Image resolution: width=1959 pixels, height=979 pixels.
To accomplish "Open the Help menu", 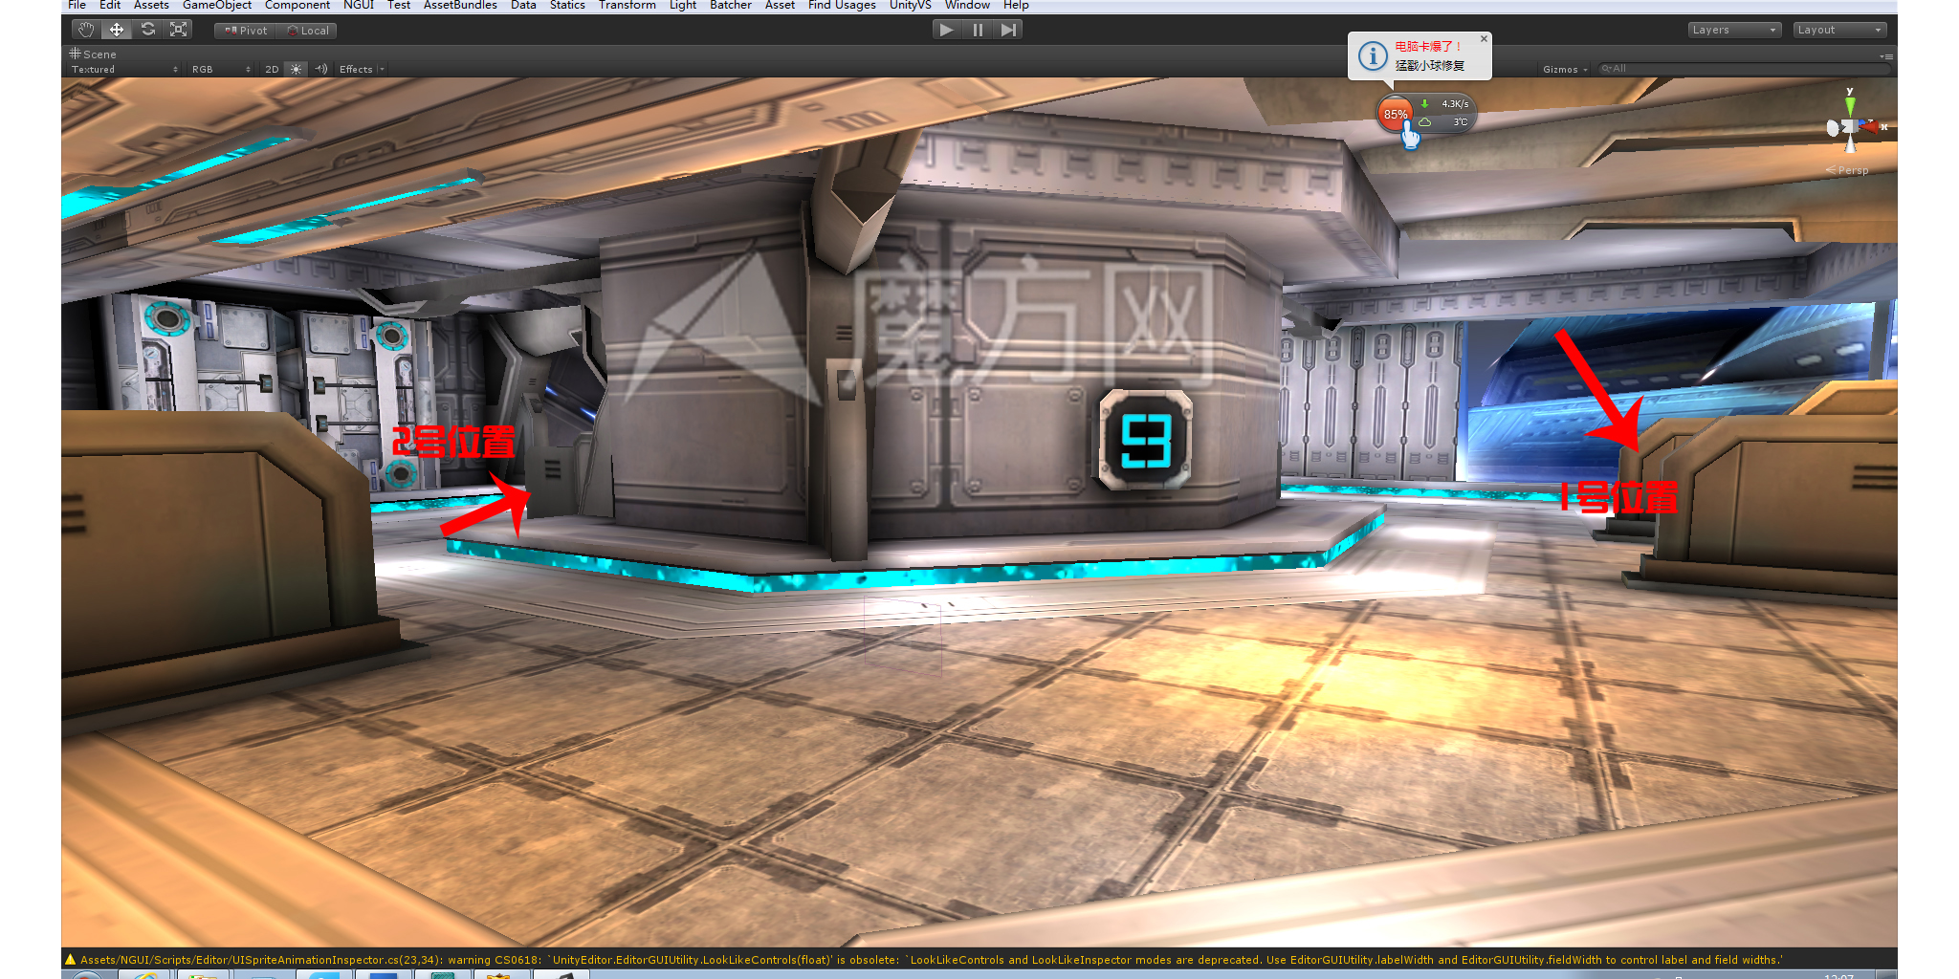I will (x=1016, y=5).
